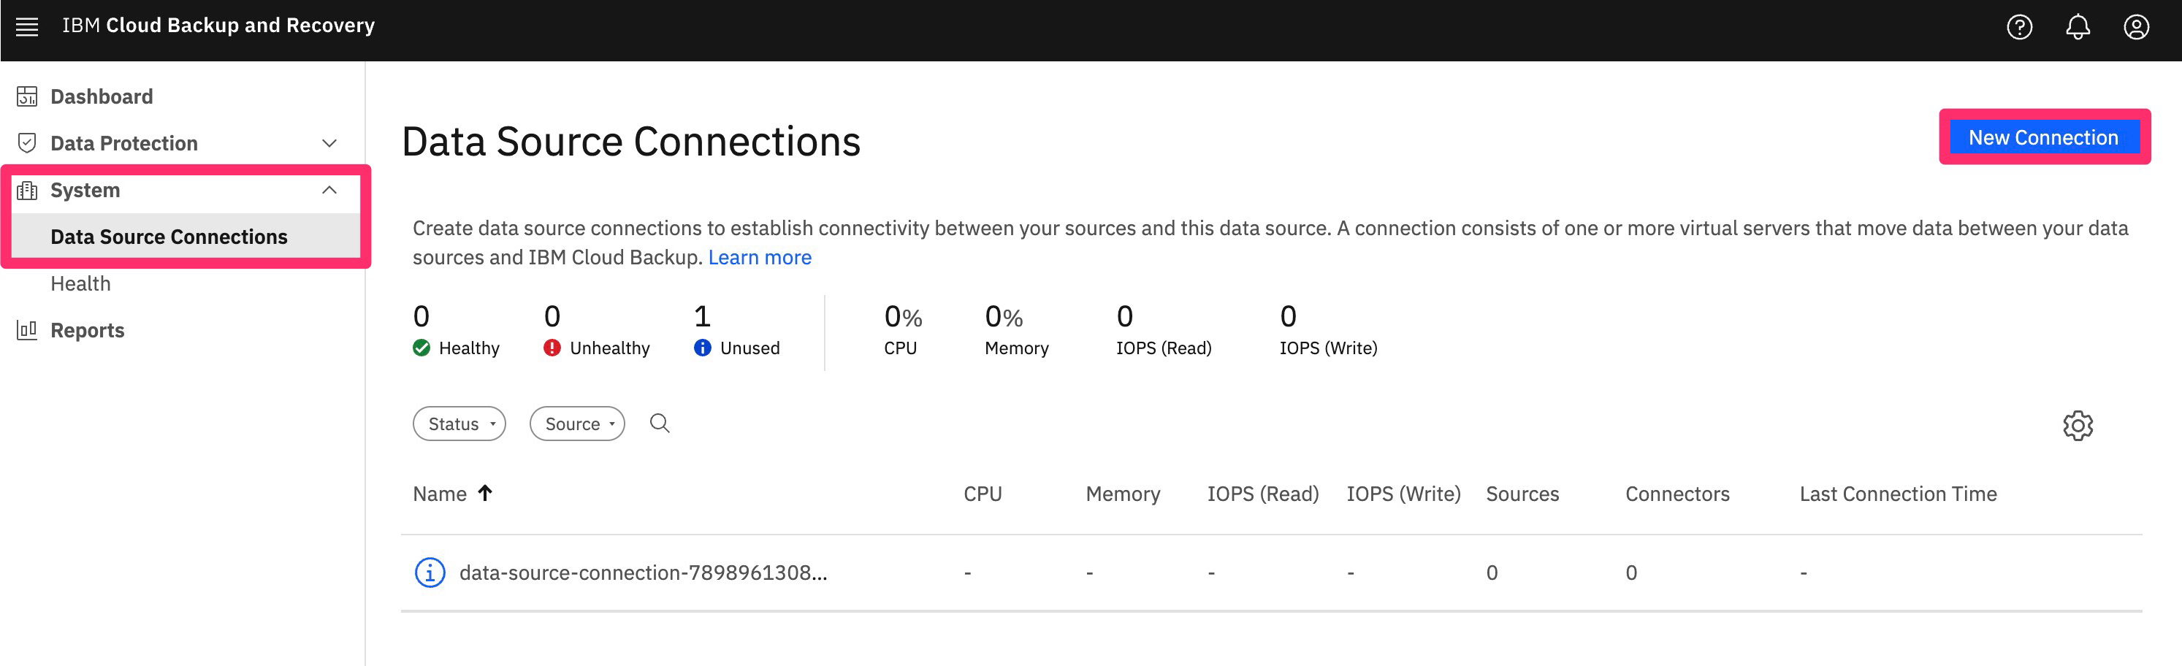Screen dimensions: 2182x666
Task: Open the Reports section
Action: click(87, 330)
